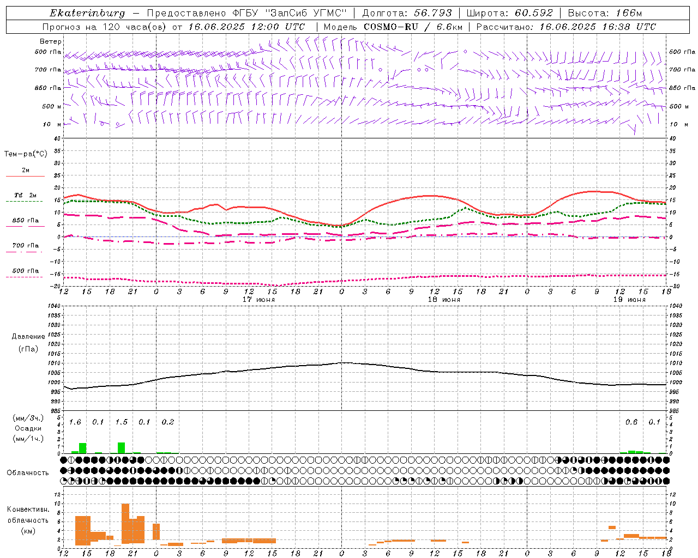Click the tallest orange convective cloud bar

pos(125,524)
